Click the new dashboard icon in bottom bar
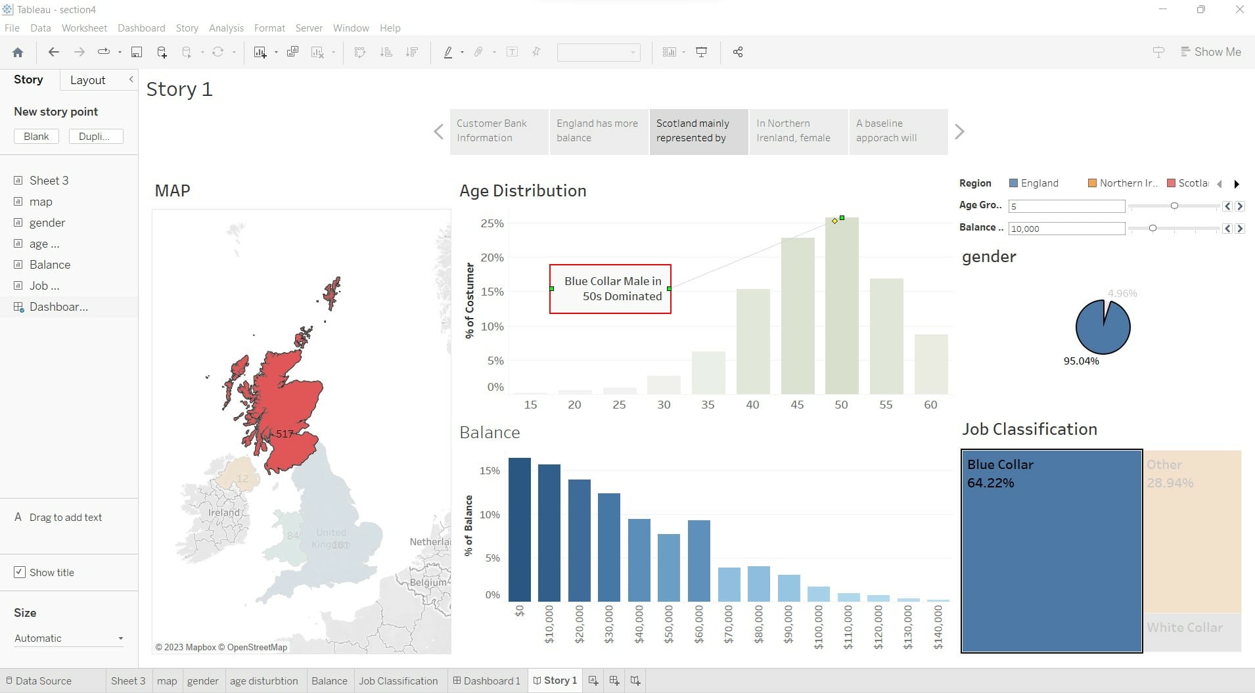Viewport: 1255px width, 693px height. pos(614,681)
